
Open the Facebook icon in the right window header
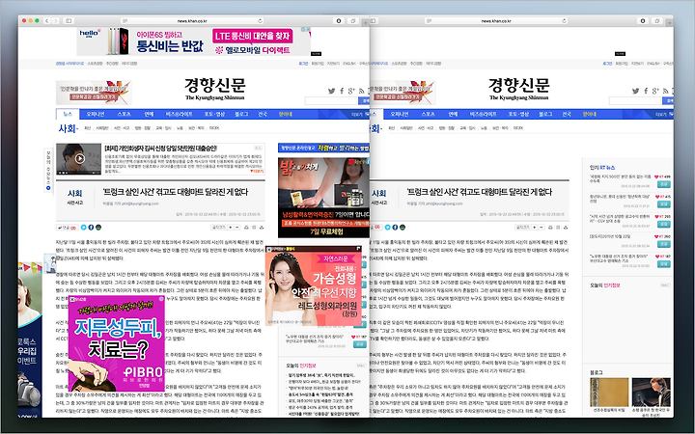point(646,91)
